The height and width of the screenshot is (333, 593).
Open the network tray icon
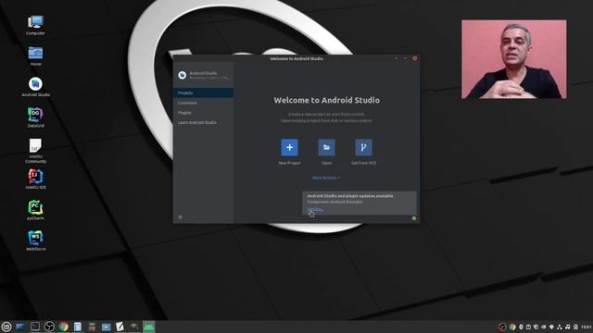coord(560,327)
